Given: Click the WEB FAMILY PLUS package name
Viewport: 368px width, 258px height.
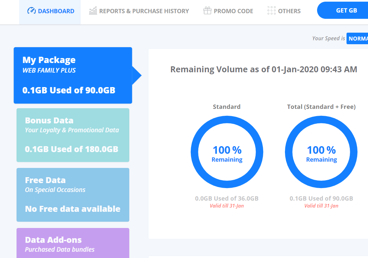Looking at the screenshot, I should point(49,71).
